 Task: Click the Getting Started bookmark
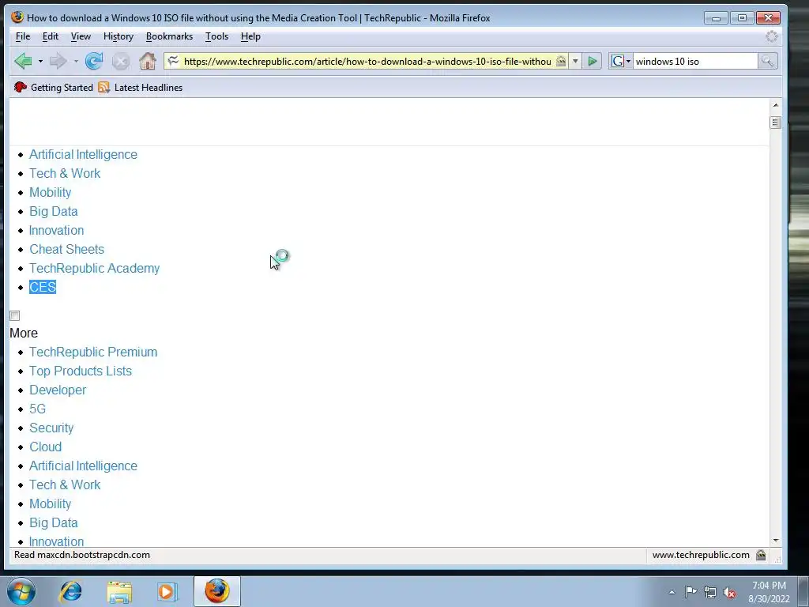[54, 87]
